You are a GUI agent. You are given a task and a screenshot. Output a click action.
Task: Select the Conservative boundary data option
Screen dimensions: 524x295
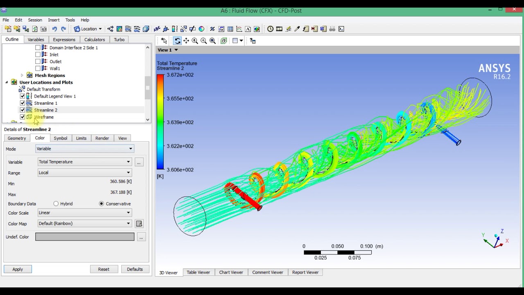point(102,204)
